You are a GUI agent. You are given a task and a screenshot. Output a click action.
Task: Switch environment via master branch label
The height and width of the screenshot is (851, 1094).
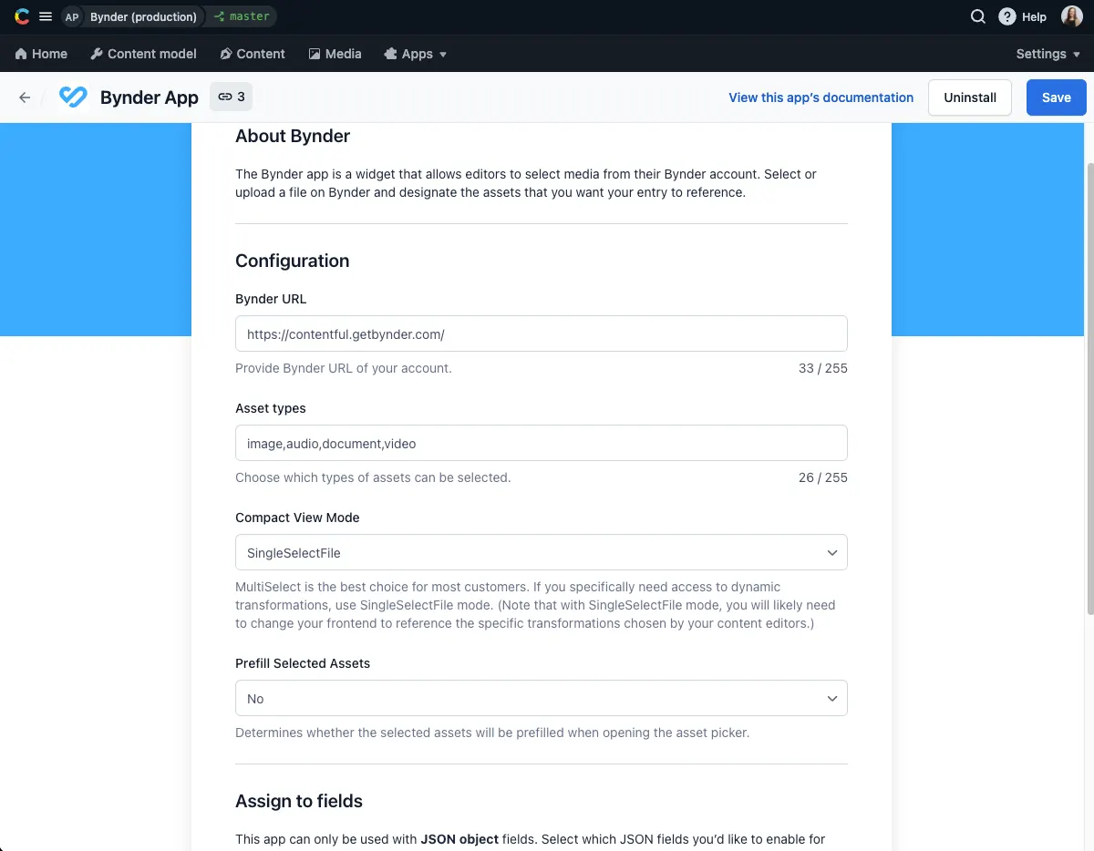coord(242,16)
